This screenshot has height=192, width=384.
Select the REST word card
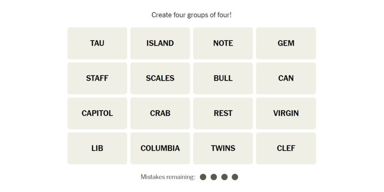click(223, 113)
